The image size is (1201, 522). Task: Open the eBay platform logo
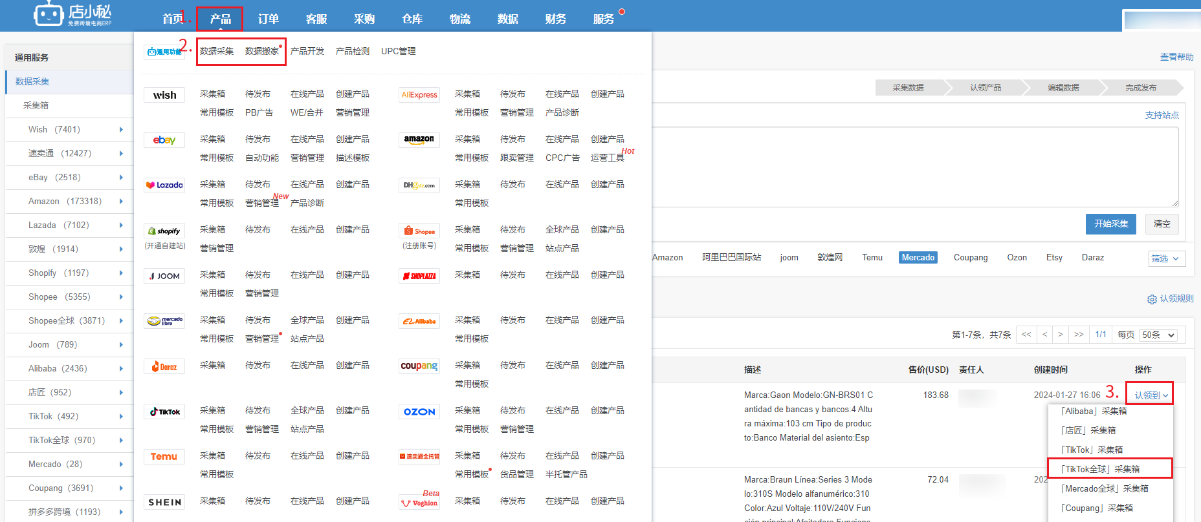[x=164, y=140]
